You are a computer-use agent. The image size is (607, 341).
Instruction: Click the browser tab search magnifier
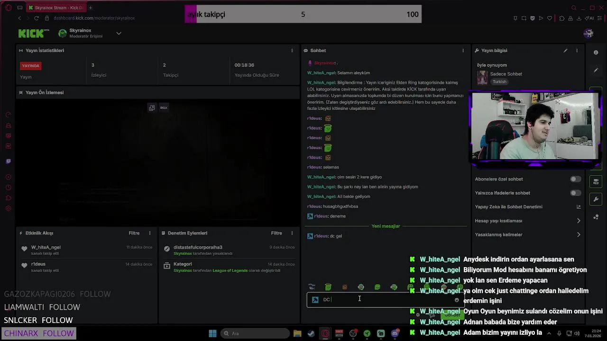pos(574,8)
